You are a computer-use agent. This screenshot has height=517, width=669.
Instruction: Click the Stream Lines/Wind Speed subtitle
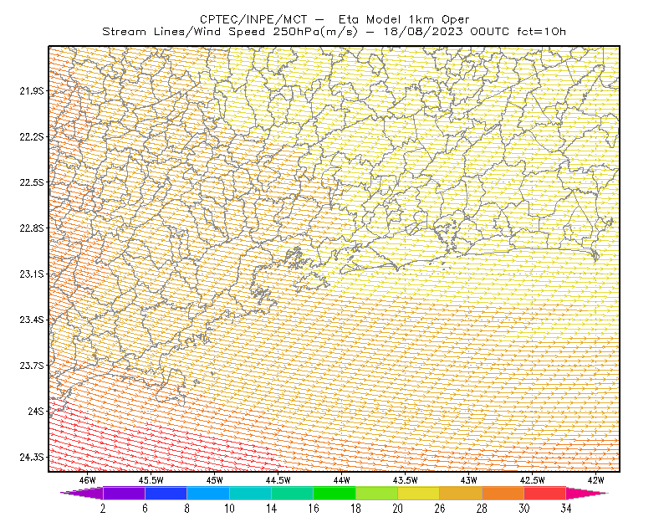tap(183, 32)
